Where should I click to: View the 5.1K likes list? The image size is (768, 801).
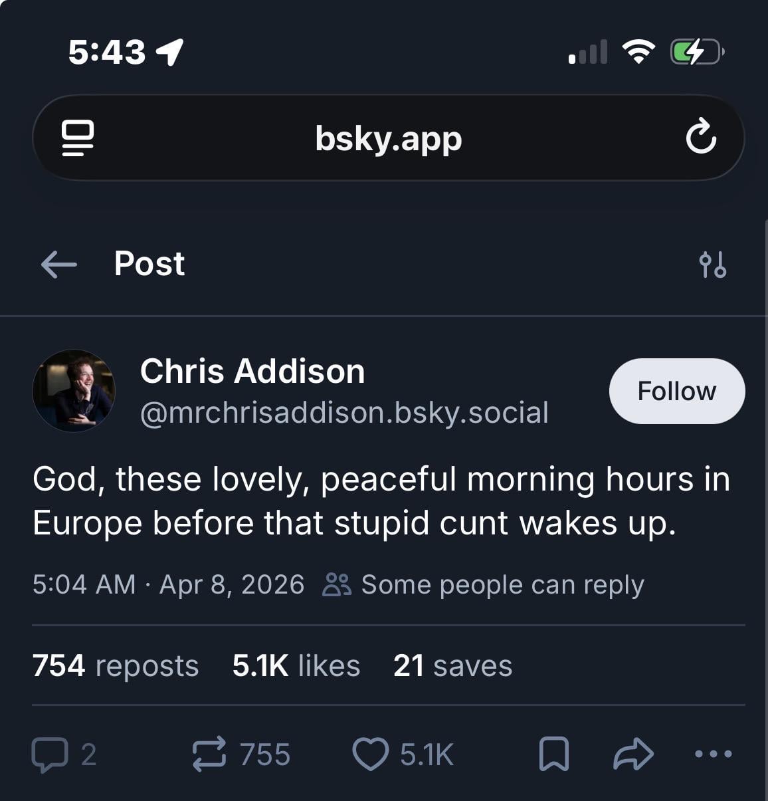tap(296, 665)
